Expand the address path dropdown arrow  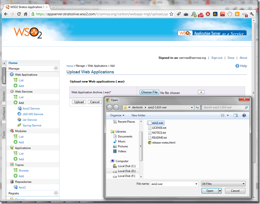[192, 107]
